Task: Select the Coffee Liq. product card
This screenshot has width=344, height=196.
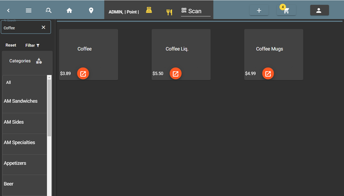Action: point(181,54)
